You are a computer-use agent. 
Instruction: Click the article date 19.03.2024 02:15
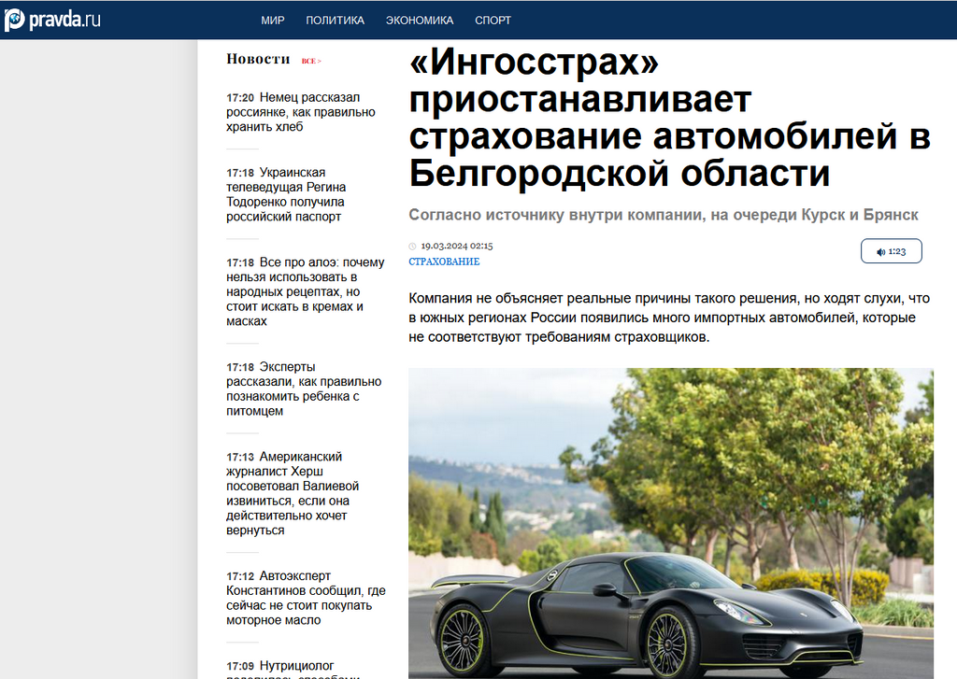pyautogui.click(x=456, y=246)
